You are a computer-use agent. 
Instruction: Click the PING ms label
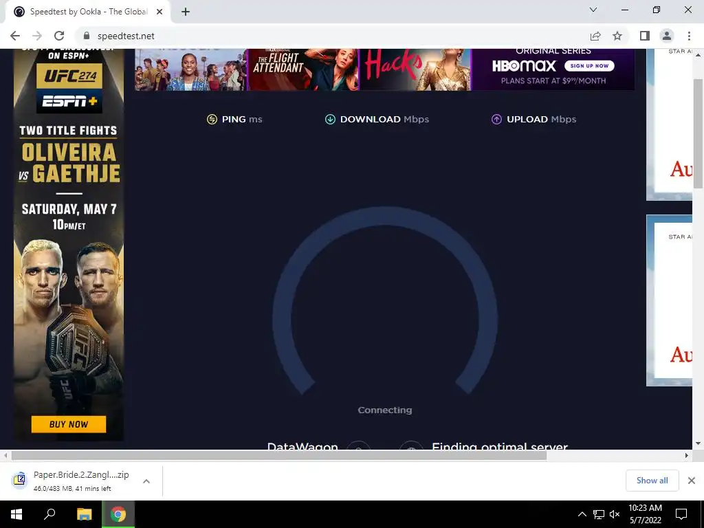(x=242, y=119)
